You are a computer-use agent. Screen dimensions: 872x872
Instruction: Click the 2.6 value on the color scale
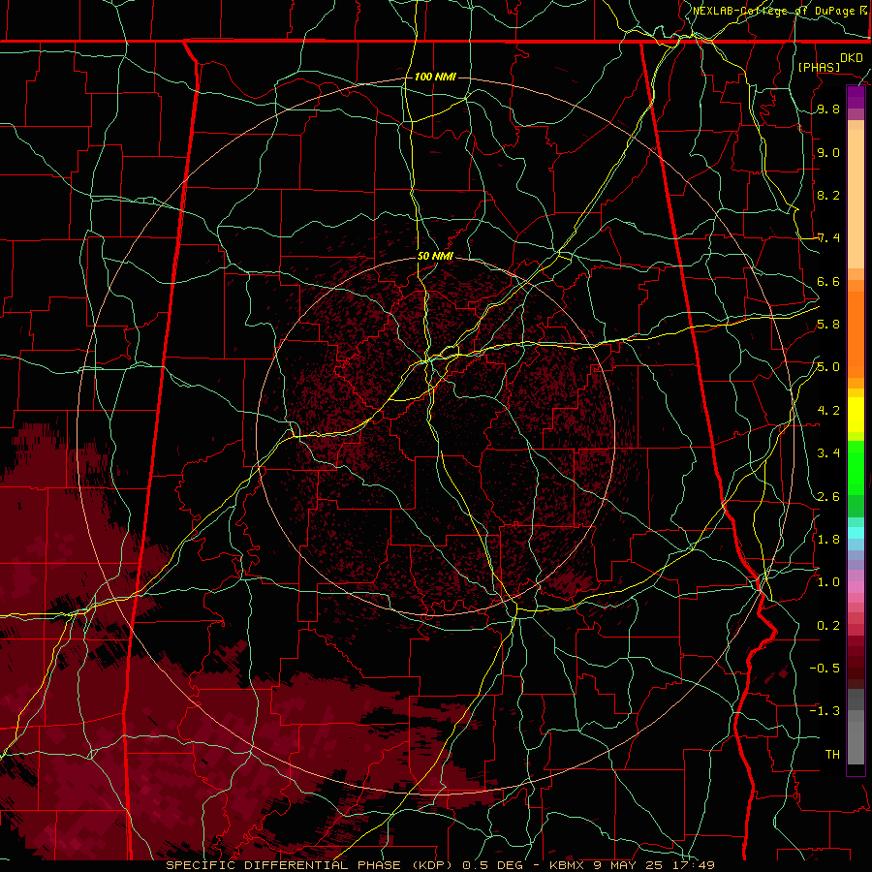(828, 497)
